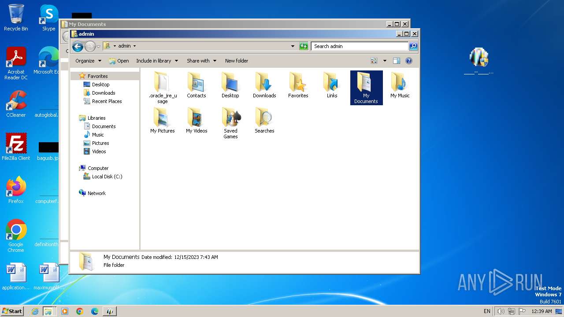
Task: Click the EN language indicator
Action: (x=487, y=311)
